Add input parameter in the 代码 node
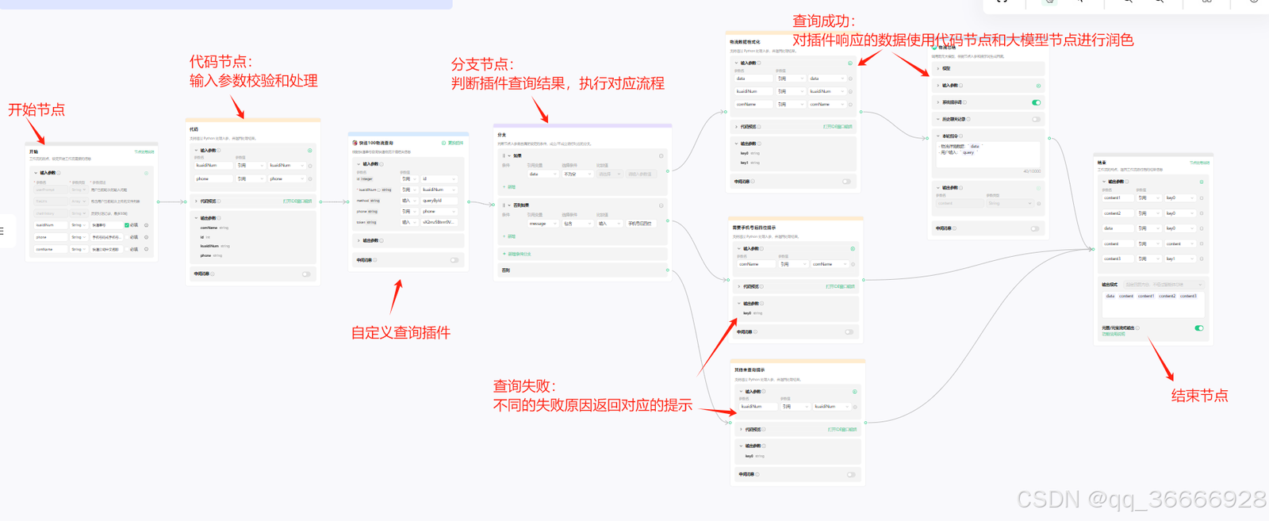Screen dimensions: 1269x521 click(x=309, y=150)
